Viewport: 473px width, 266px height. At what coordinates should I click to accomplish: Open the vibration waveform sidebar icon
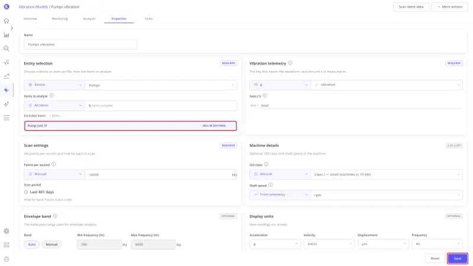(x=7, y=90)
